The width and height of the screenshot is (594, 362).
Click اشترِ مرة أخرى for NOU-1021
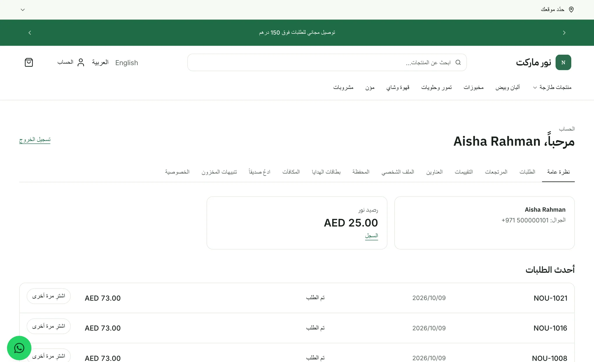[x=49, y=296]
